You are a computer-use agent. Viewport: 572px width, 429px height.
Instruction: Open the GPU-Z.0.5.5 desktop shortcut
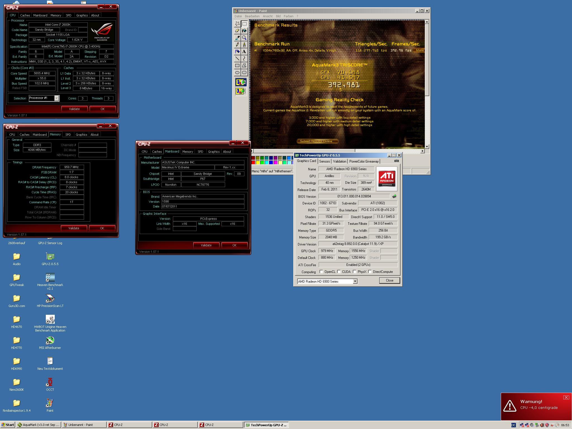(x=50, y=259)
